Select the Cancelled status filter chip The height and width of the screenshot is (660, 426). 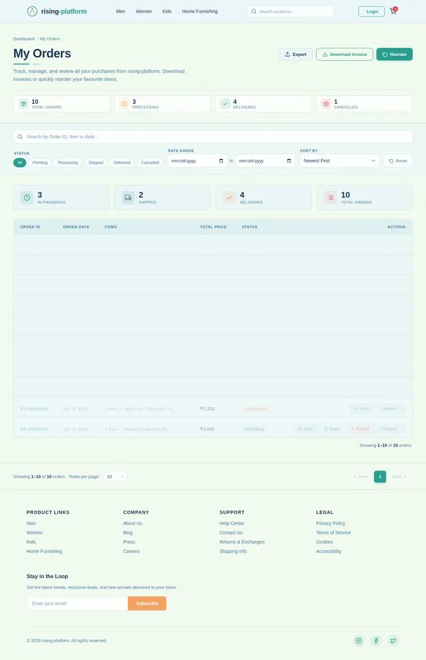pos(150,162)
